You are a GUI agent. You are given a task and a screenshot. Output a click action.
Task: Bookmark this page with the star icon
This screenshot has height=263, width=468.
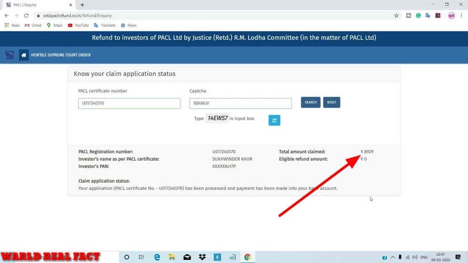(x=396, y=16)
